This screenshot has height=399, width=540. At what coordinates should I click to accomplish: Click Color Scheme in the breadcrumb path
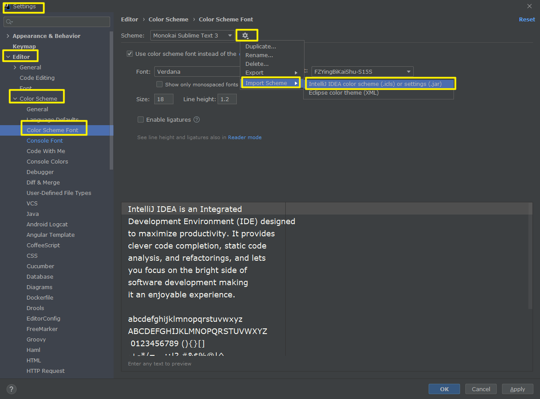(169, 19)
